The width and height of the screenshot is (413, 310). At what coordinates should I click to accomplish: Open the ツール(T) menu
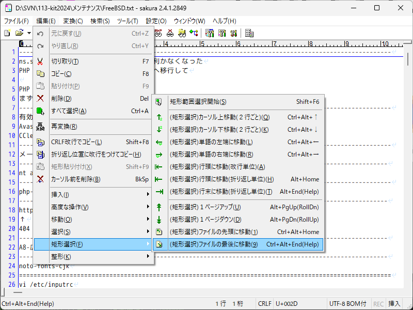pyautogui.click(x=128, y=21)
